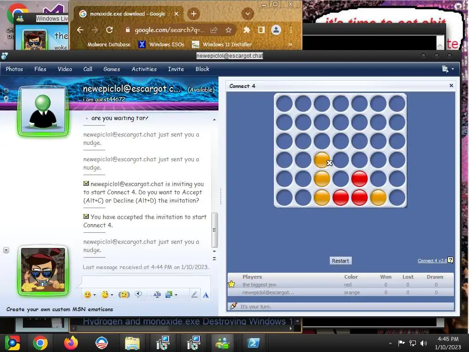This screenshot has height=352, width=469.
Task: Click the text mode letter A icon
Action: point(206,295)
